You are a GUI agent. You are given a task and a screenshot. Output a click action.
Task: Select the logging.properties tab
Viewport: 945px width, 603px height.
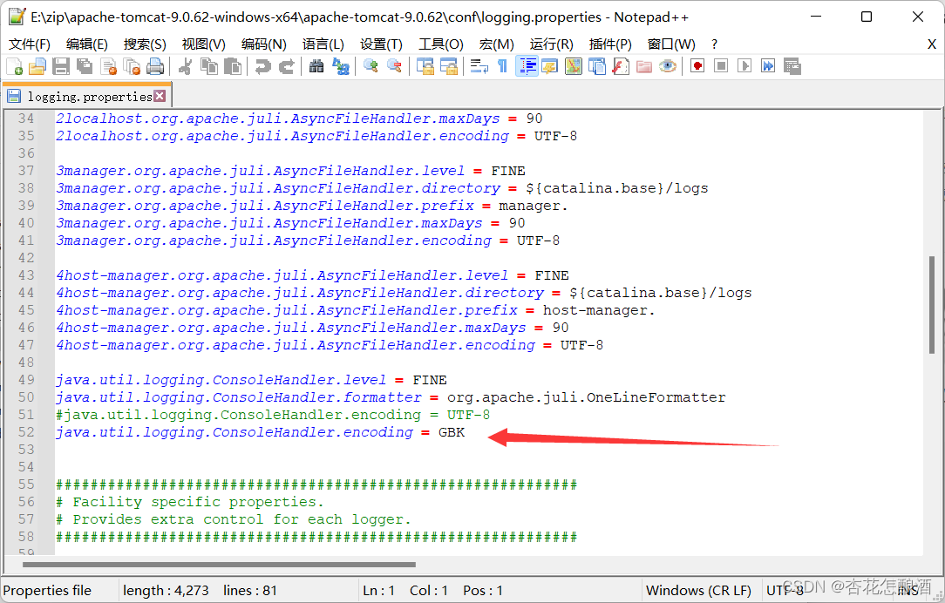(85, 95)
